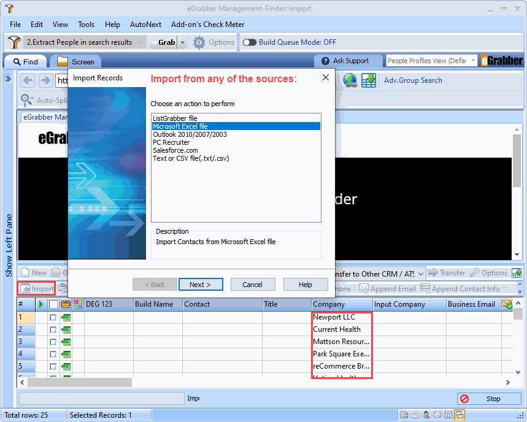Open the Add-on's Check Meter menu
Viewport: 527px width, 422px height.
(x=207, y=25)
